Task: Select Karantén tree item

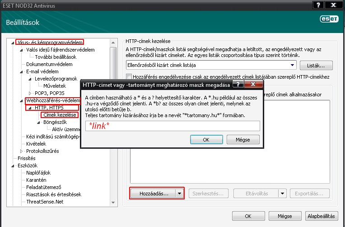Action: pos(36,180)
